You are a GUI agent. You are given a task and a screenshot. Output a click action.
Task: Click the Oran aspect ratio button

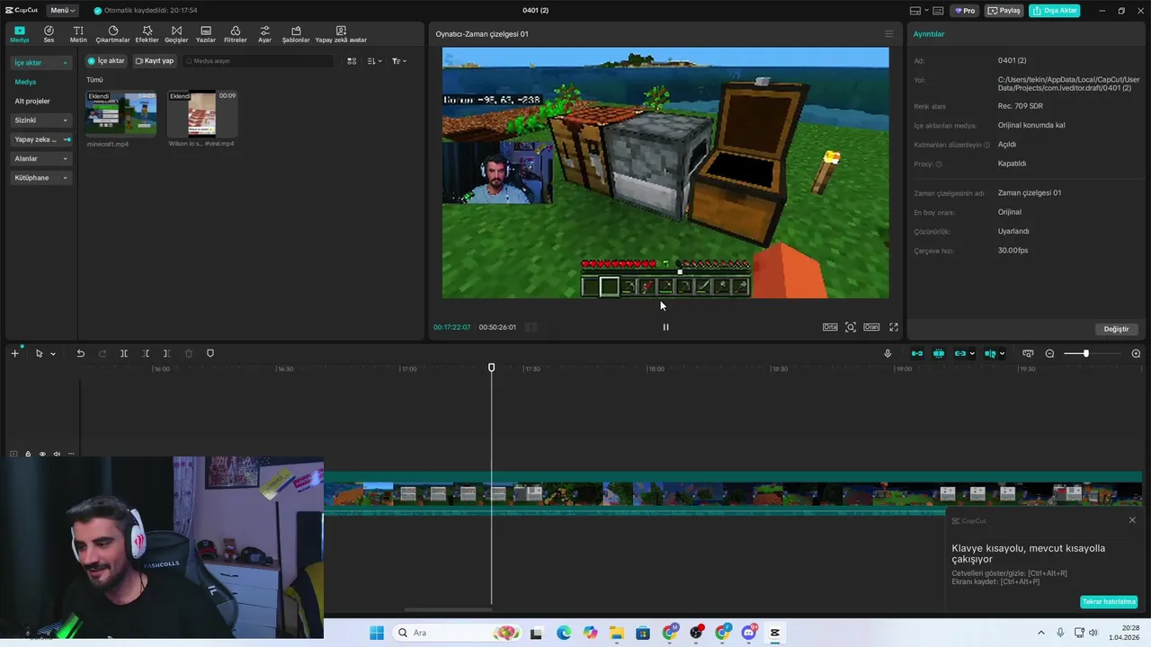(x=871, y=327)
